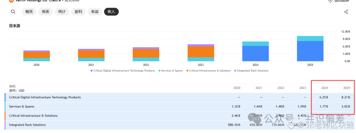This screenshot has width=356, height=133.
Task: Click the 2022 stacked revenue bar
Action: click(x=146, y=54)
